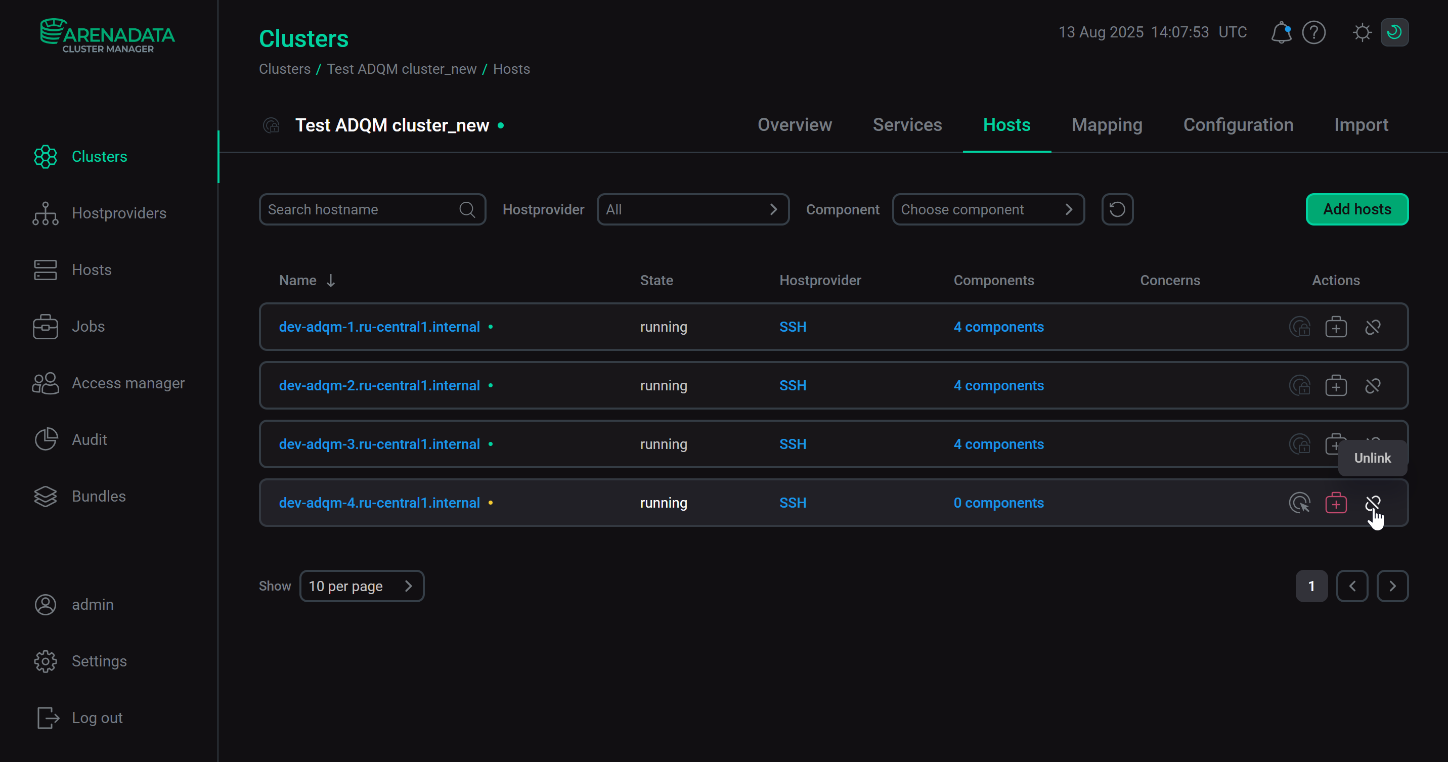Open SSH hostprovider for dev-adqm-1
The image size is (1448, 762).
coord(793,327)
